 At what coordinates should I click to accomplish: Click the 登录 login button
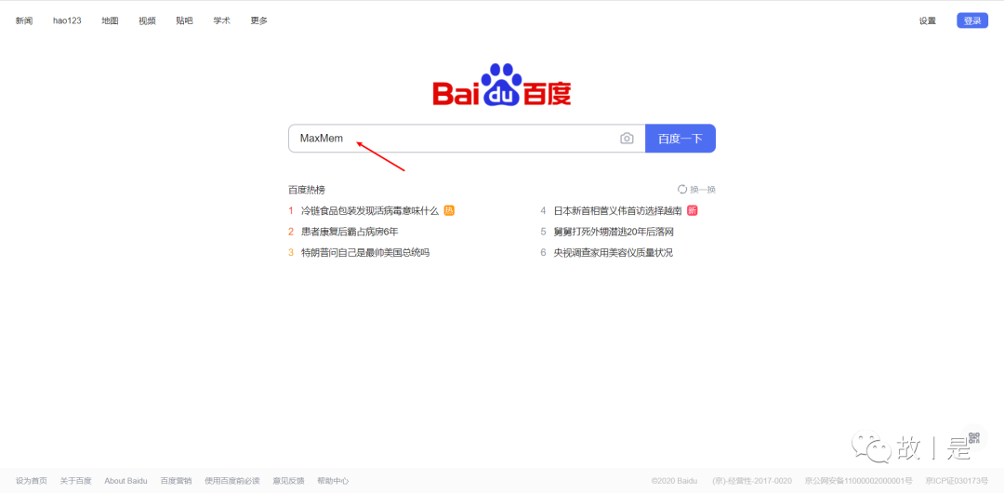[972, 20]
